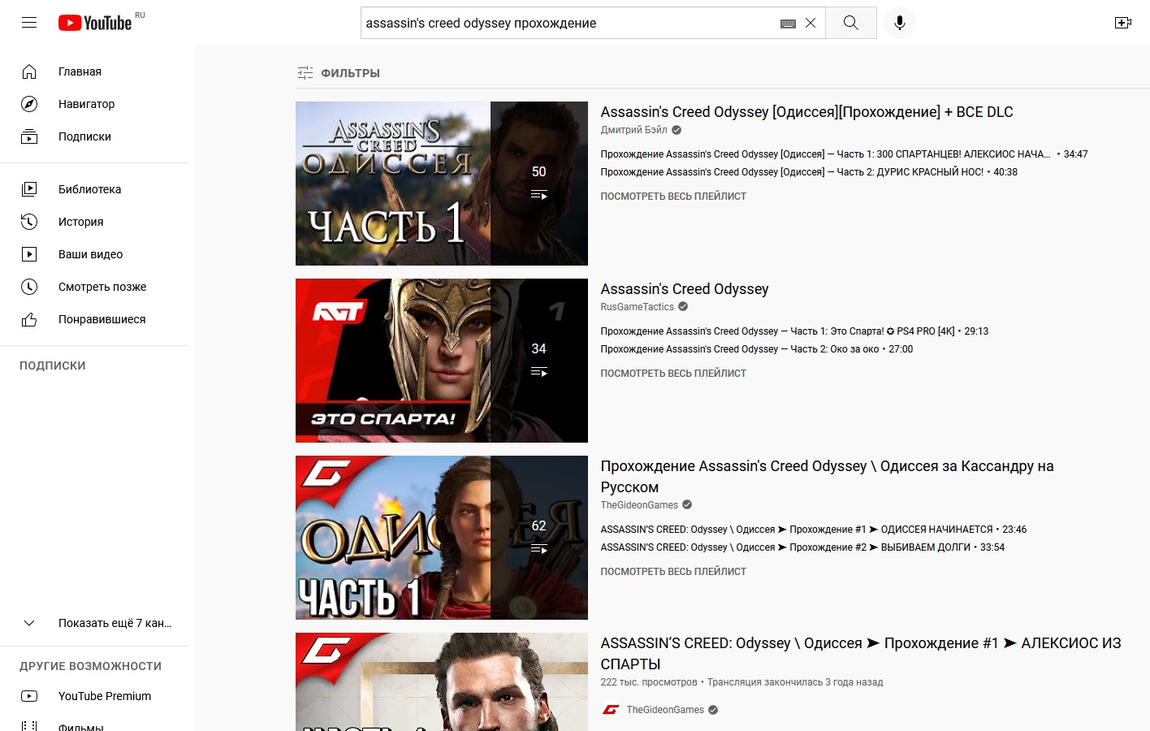Click the ЭТО СПАРТА playlist thumbnail
The width and height of the screenshot is (1150, 731).
[x=441, y=361]
